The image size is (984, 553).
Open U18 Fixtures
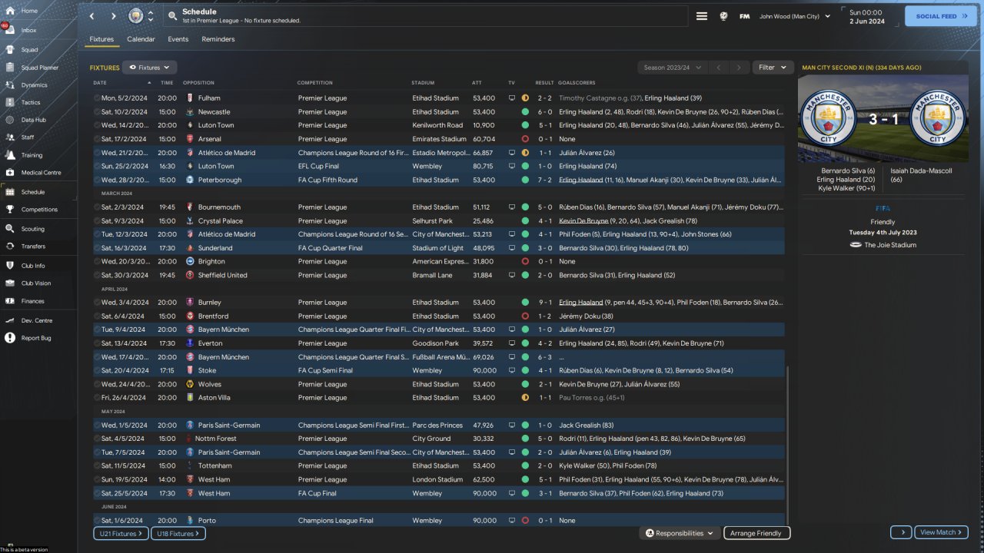[x=178, y=533]
